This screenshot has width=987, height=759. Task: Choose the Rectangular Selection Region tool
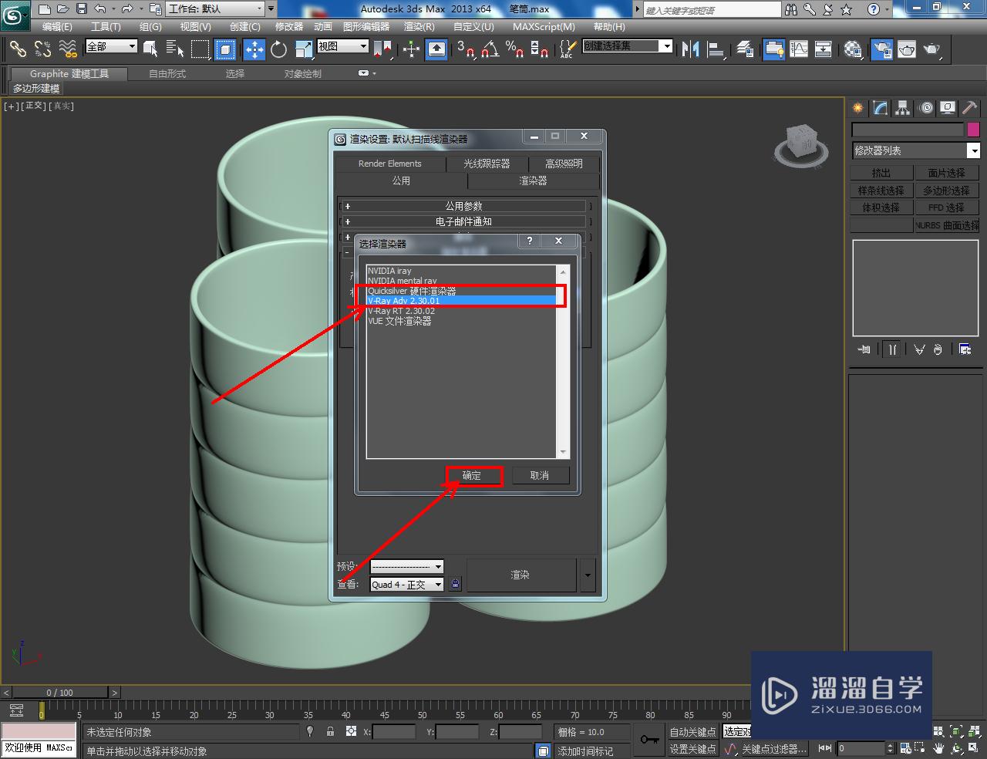[200, 49]
